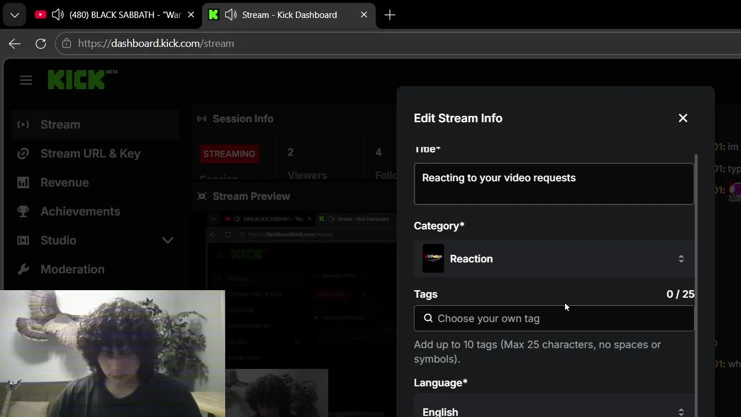
Task: Click the Session Info panel heading
Action: (x=243, y=119)
